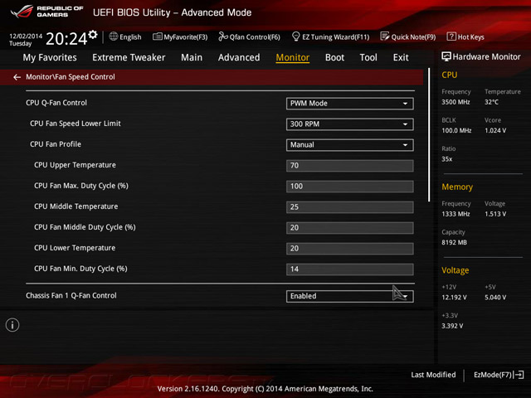This screenshot has width=531, height=398.
Task: Click the CPU frequency value 3500 MHz
Action: (455, 102)
